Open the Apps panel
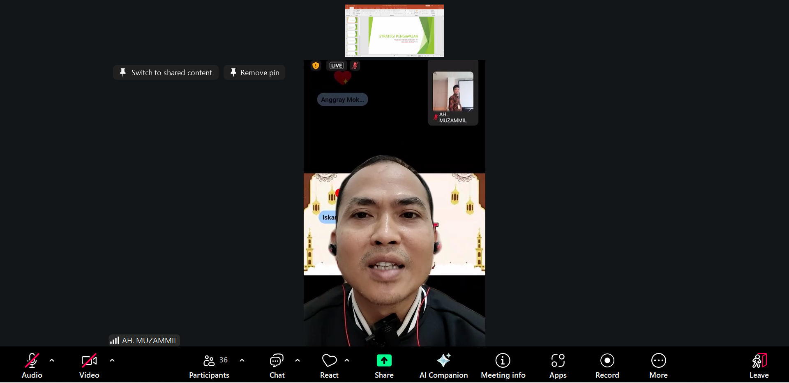The width and height of the screenshot is (789, 383). [558, 365]
